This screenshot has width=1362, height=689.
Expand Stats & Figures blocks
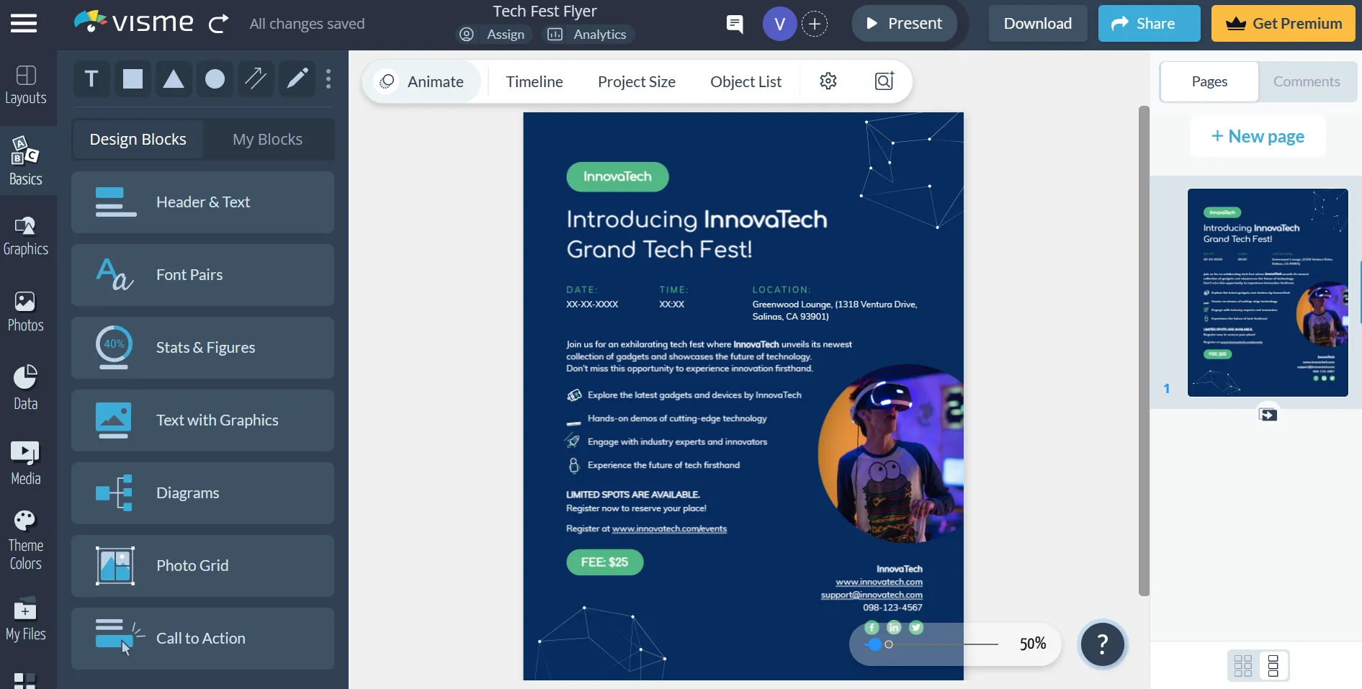point(202,348)
